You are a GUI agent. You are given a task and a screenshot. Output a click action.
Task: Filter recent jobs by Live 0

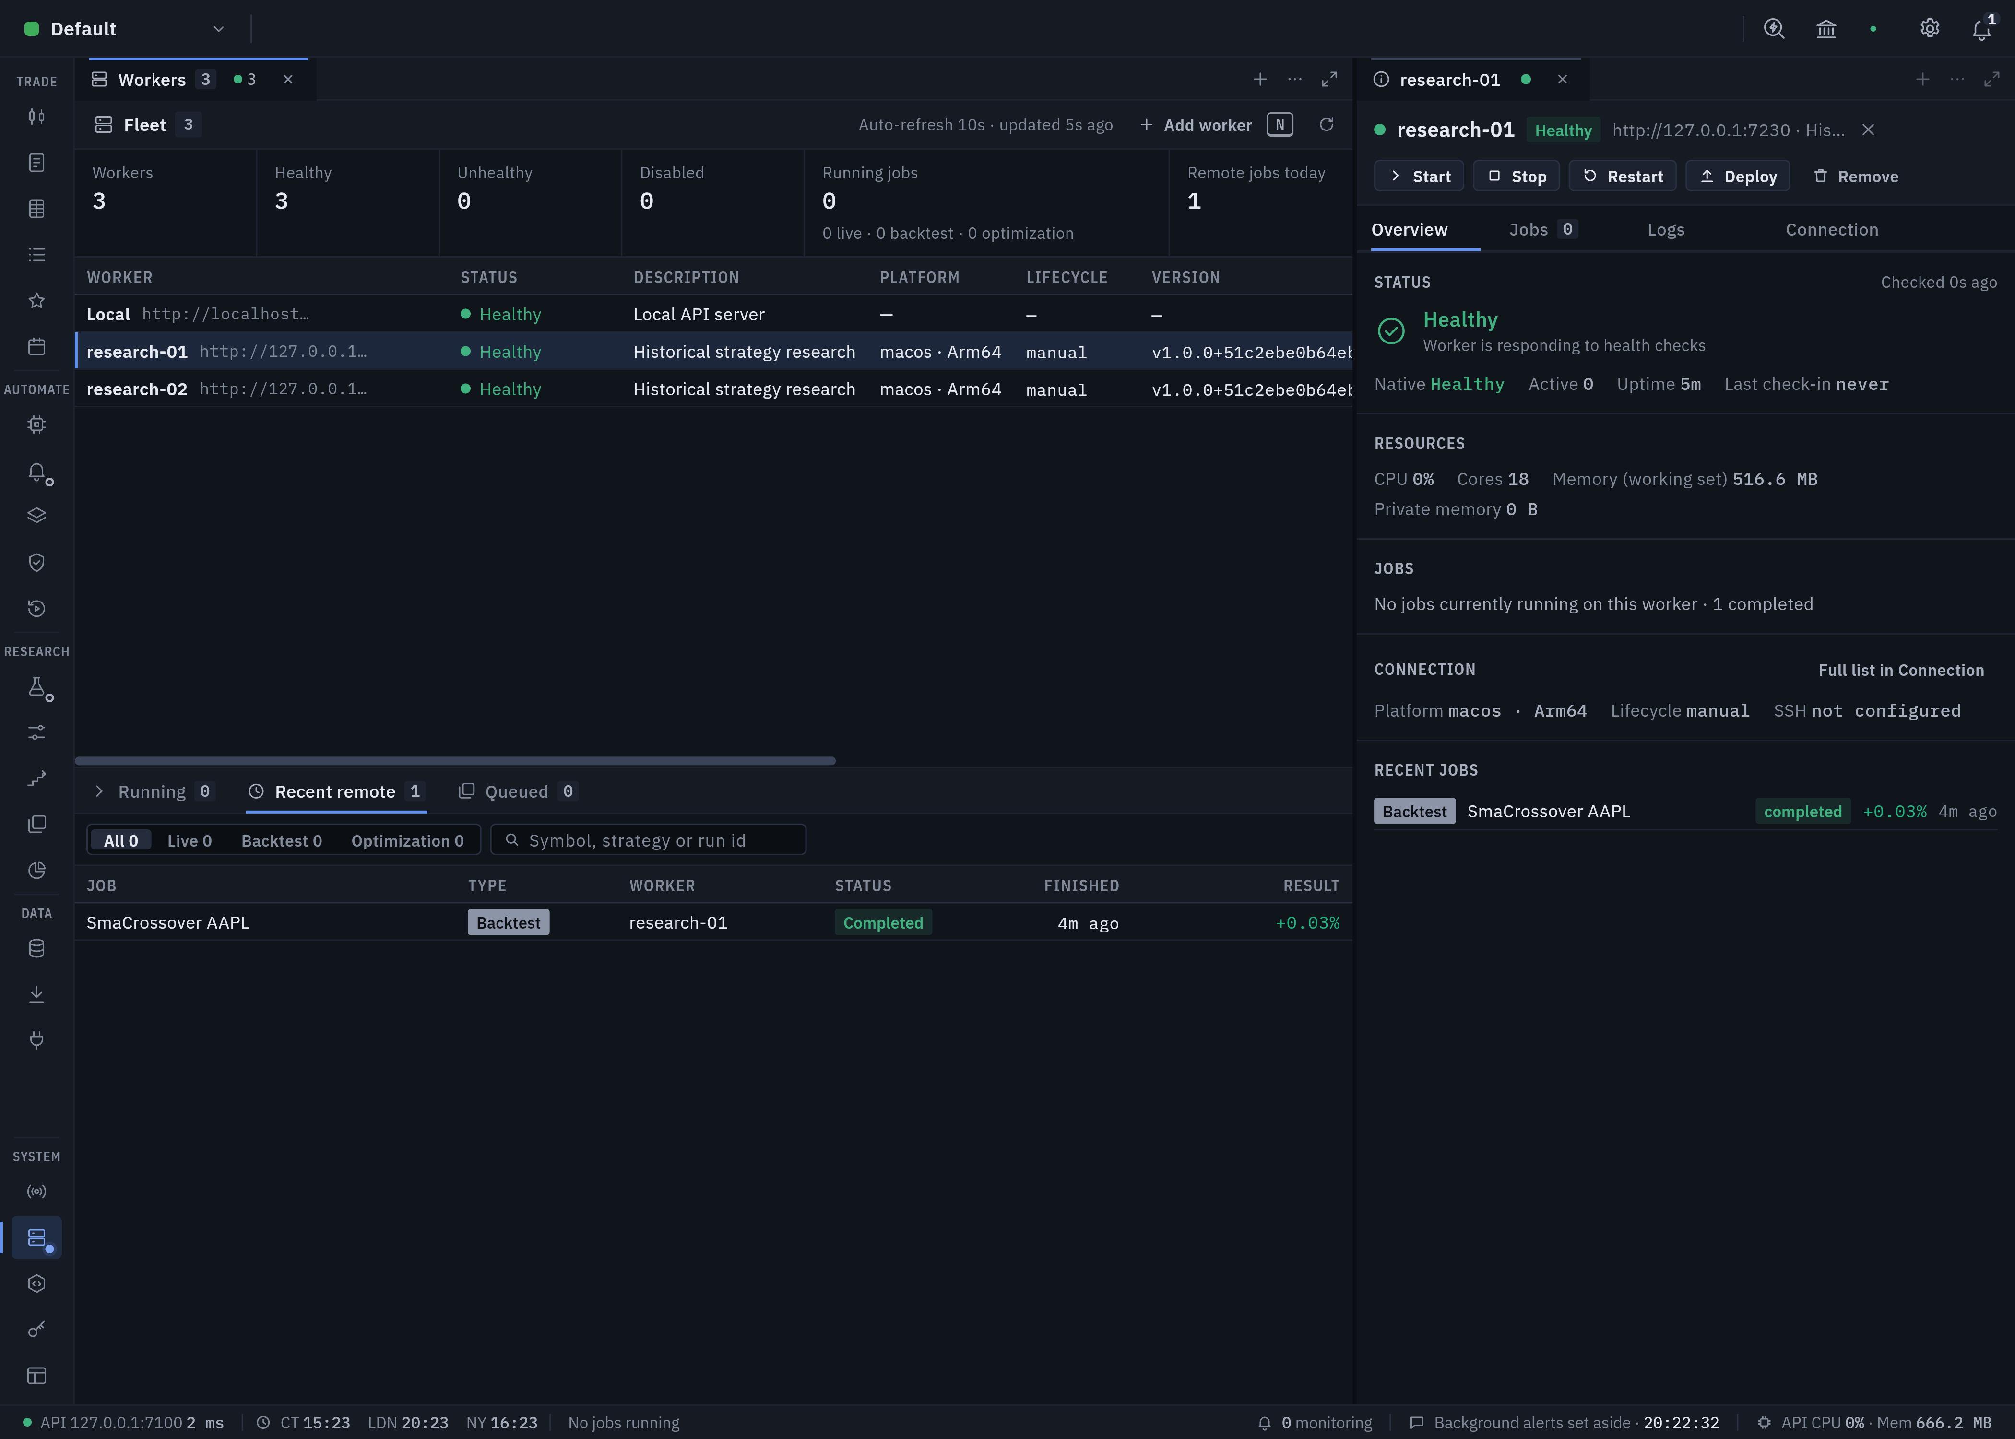[190, 841]
